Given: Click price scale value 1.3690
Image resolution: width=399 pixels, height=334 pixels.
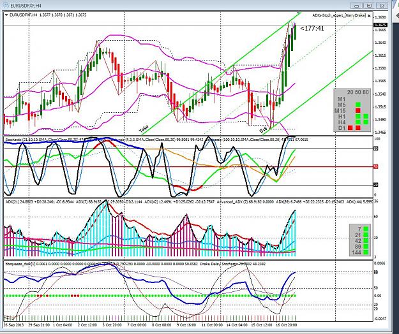Looking at the screenshot, I should [380, 17].
